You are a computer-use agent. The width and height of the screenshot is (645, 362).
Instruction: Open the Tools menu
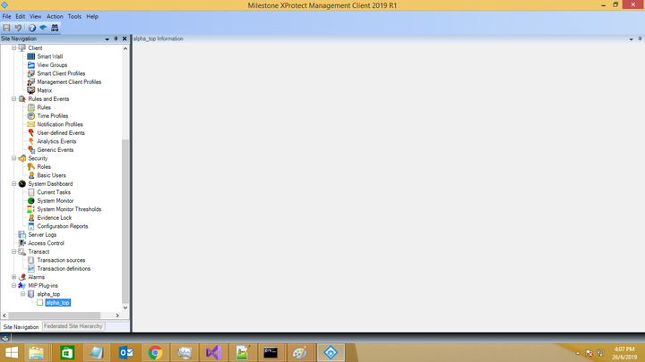click(74, 16)
